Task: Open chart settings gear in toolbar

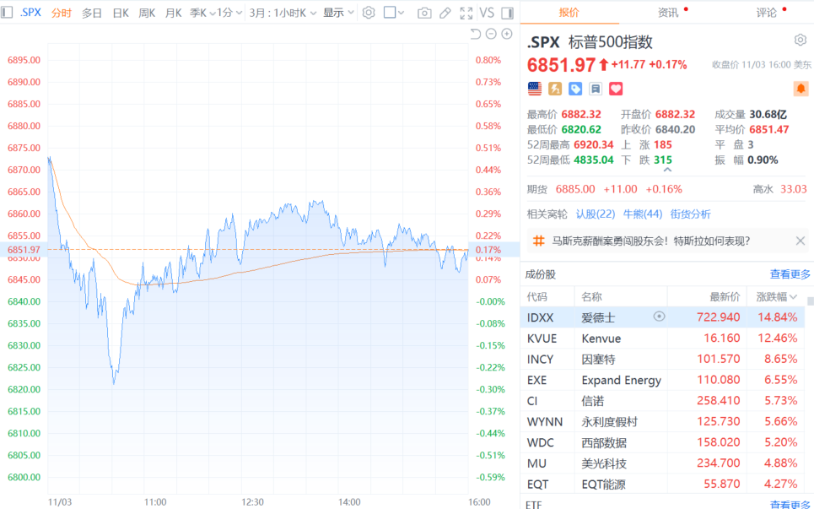Action: (369, 13)
